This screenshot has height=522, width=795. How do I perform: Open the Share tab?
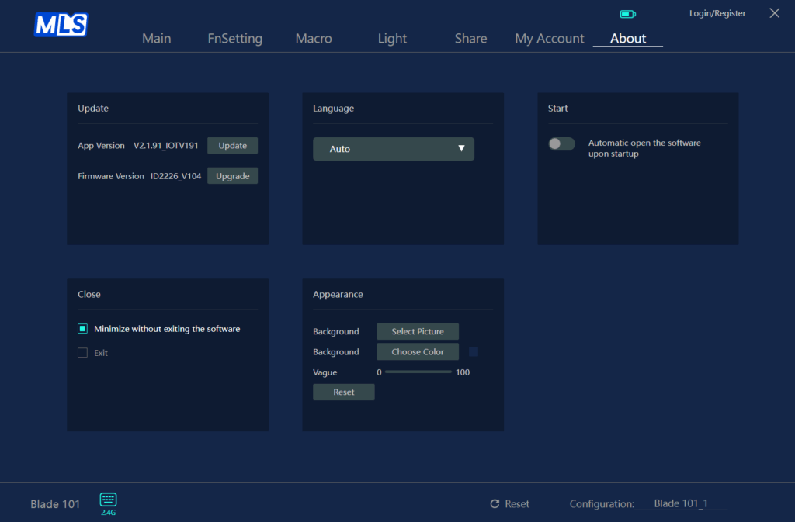[x=470, y=39]
